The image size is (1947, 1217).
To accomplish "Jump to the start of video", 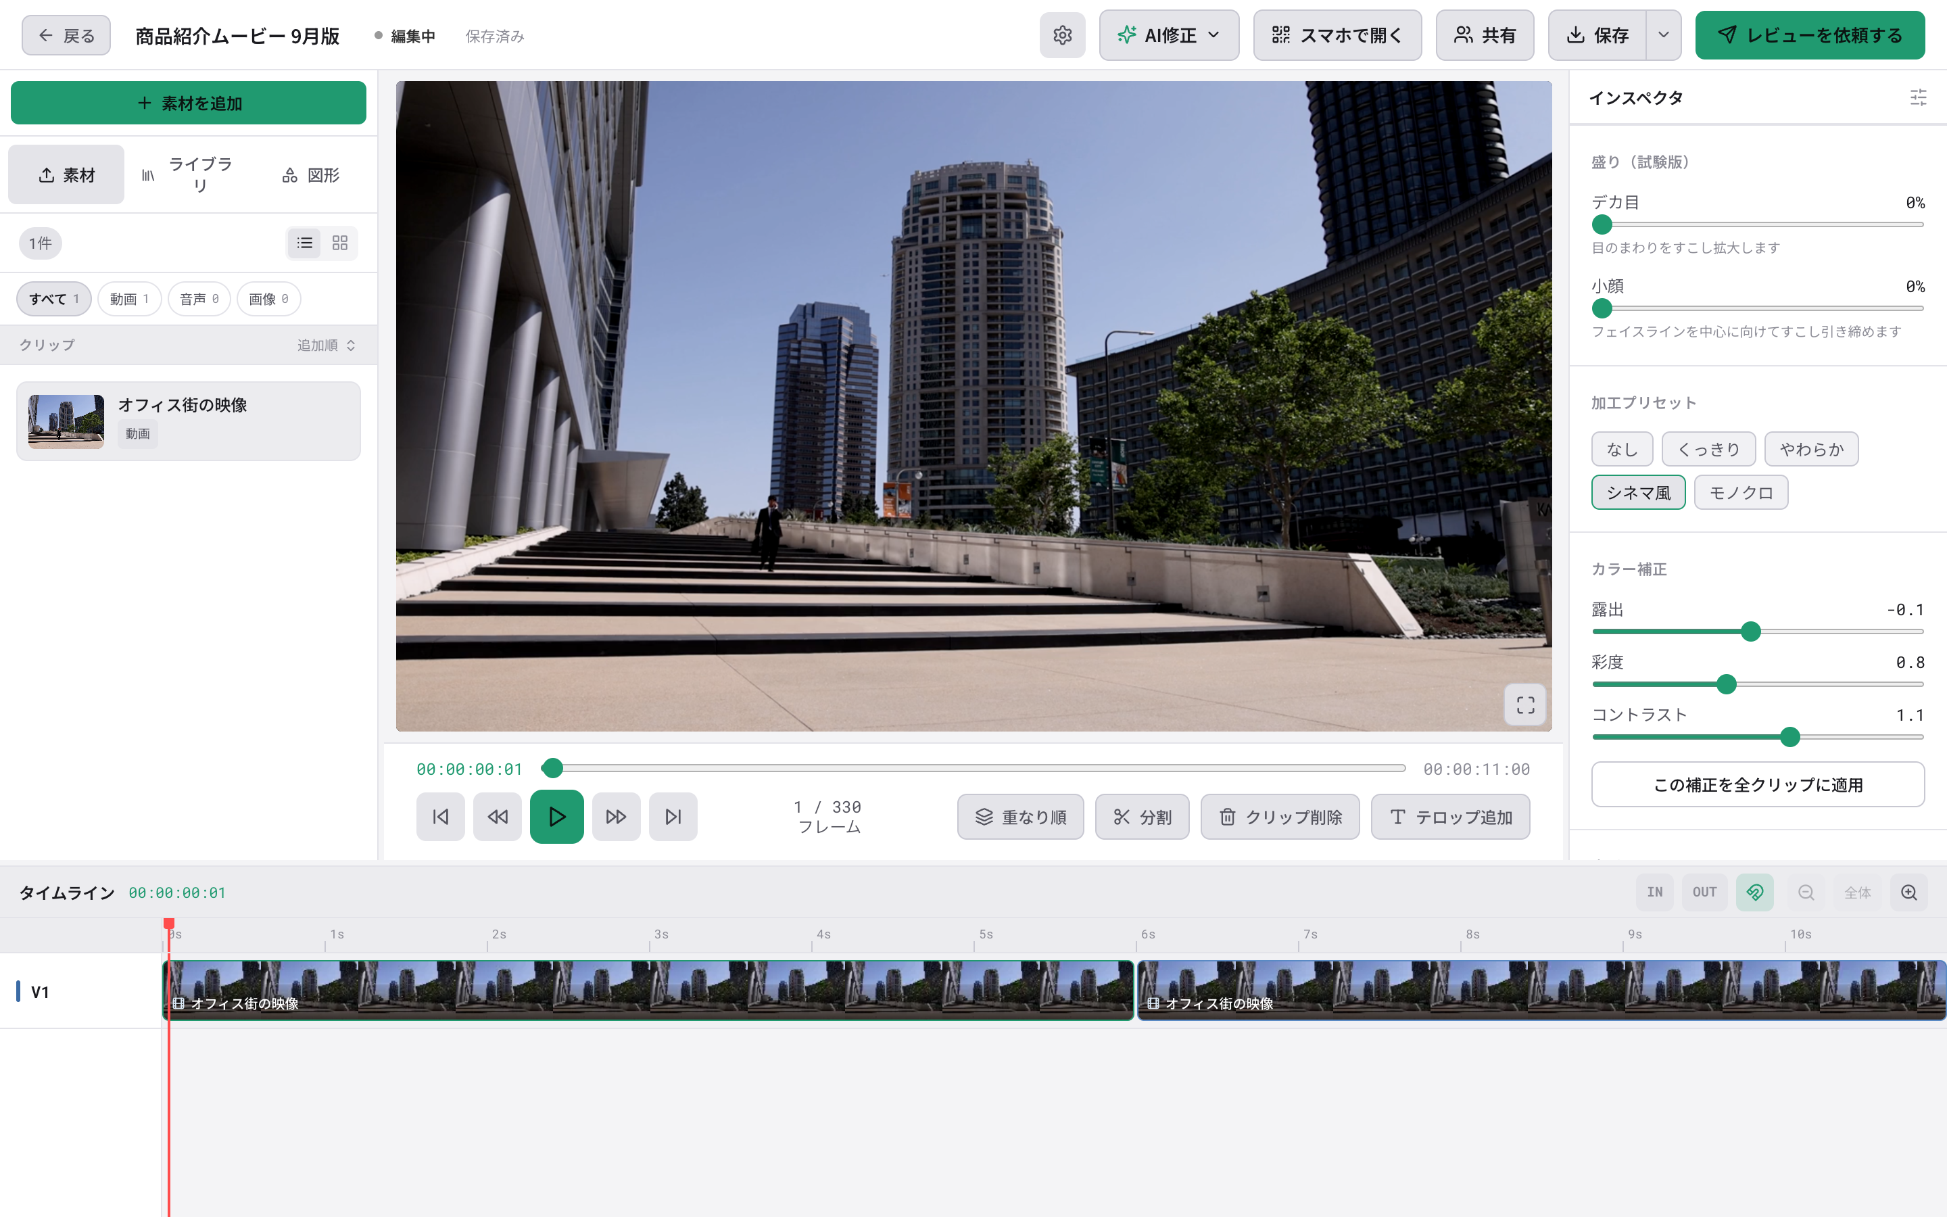I will coord(441,817).
